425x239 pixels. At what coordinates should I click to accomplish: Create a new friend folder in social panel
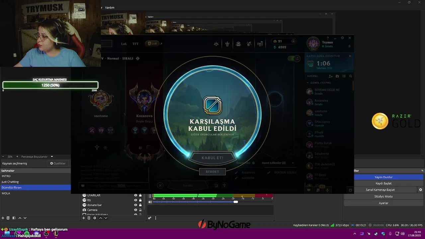tap(337, 76)
